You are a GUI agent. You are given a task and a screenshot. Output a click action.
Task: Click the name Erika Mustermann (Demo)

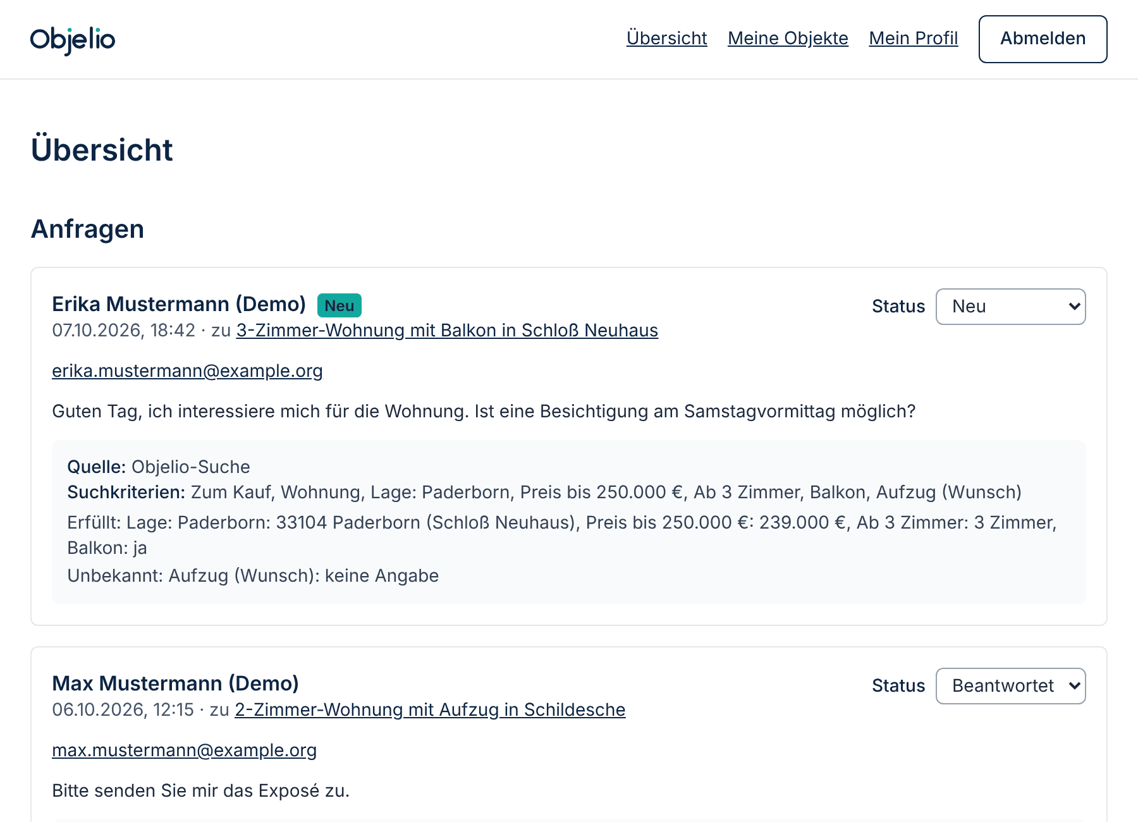pyautogui.click(x=179, y=304)
